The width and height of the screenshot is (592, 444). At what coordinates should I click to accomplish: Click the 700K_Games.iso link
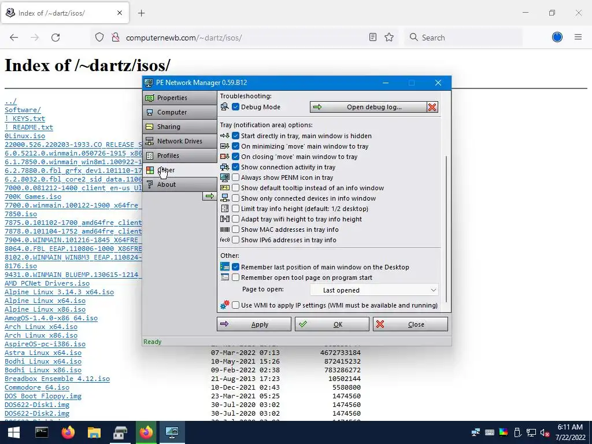[33, 197]
